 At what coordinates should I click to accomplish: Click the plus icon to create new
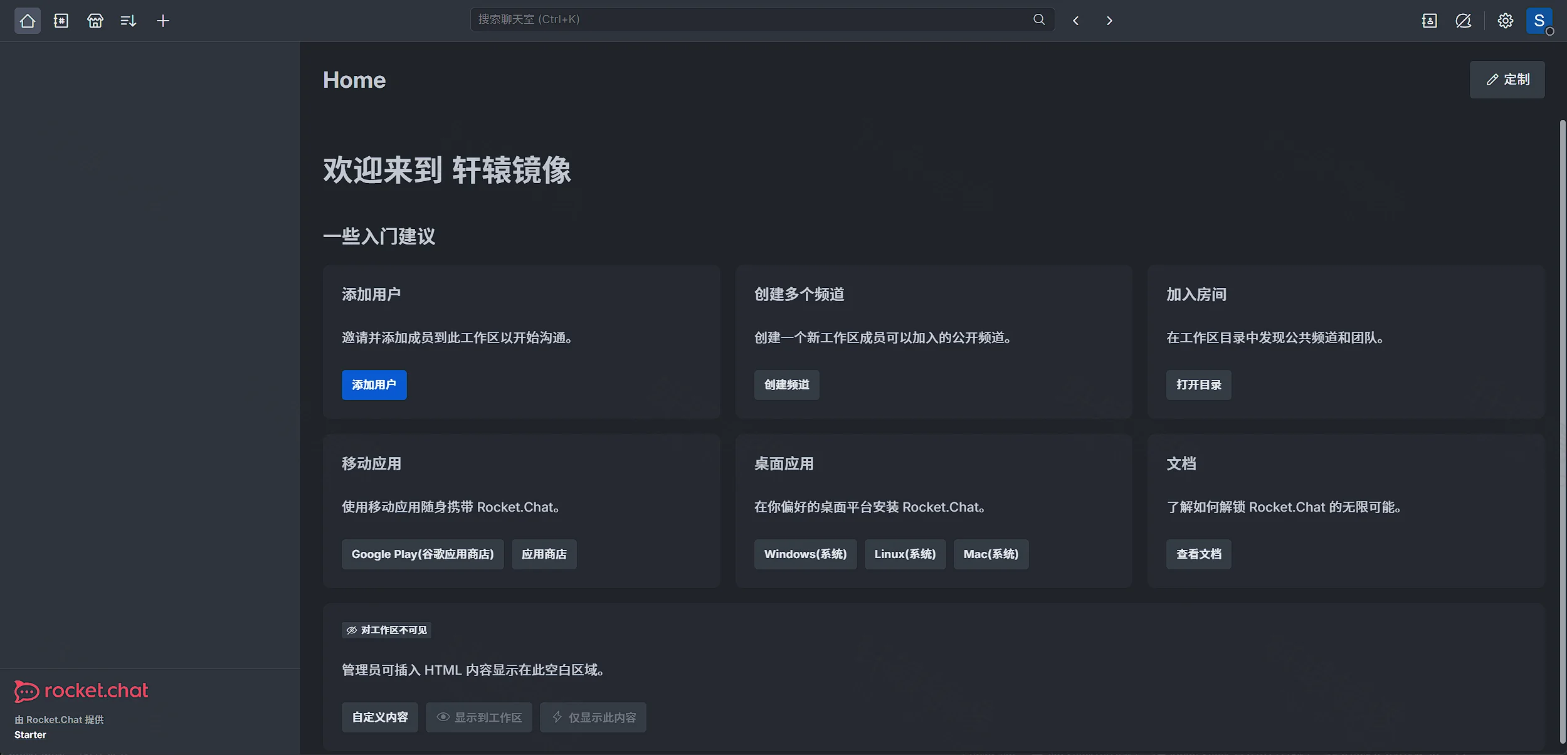pos(162,21)
